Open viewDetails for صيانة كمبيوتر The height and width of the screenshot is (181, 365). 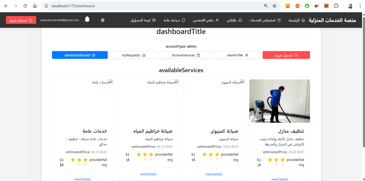coord(214,174)
